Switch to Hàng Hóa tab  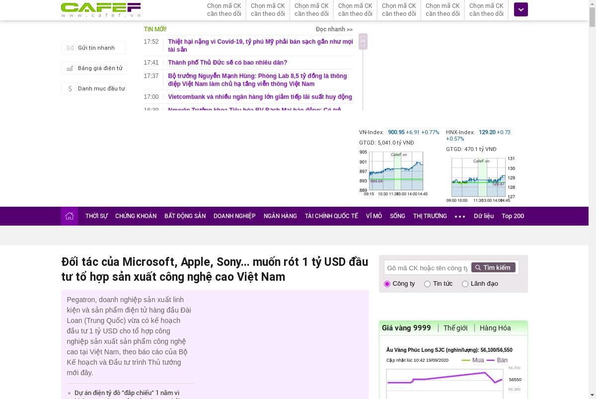coord(495,328)
